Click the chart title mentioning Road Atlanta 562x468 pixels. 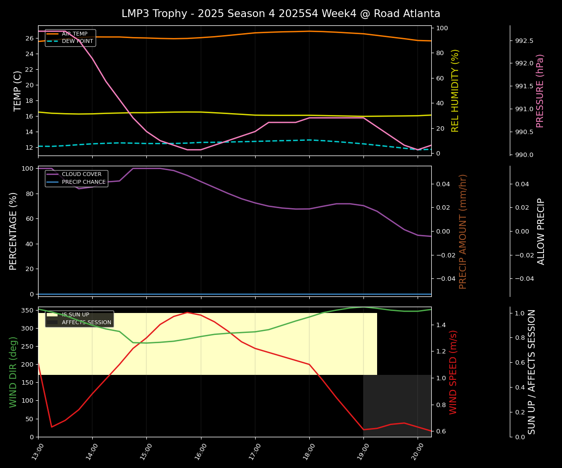(x=281, y=14)
